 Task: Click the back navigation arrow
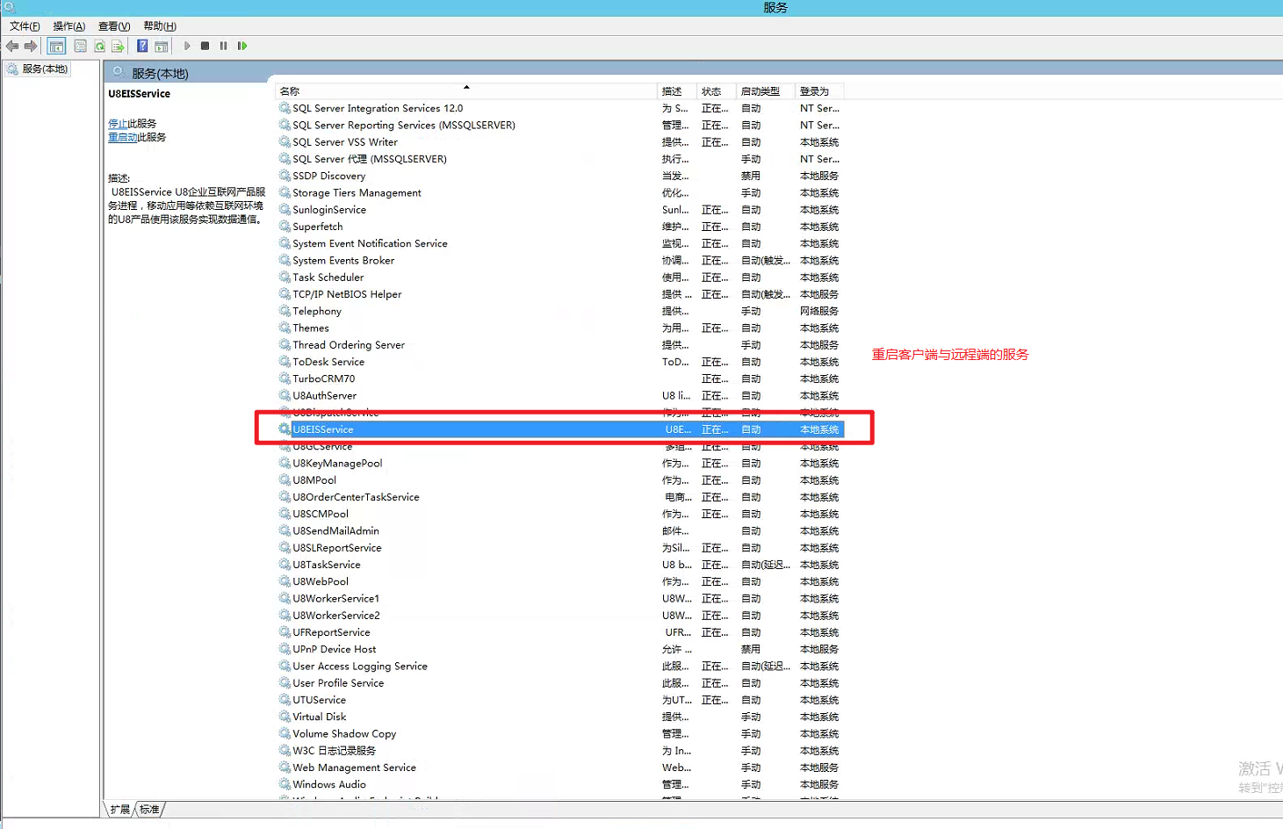point(12,46)
